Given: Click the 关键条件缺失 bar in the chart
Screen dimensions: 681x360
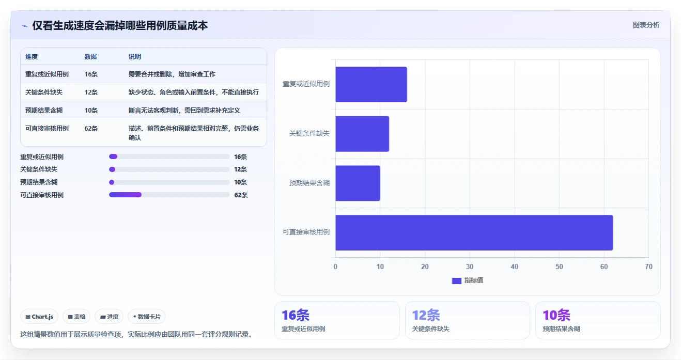Looking at the screenshot, I should [362, 134].
